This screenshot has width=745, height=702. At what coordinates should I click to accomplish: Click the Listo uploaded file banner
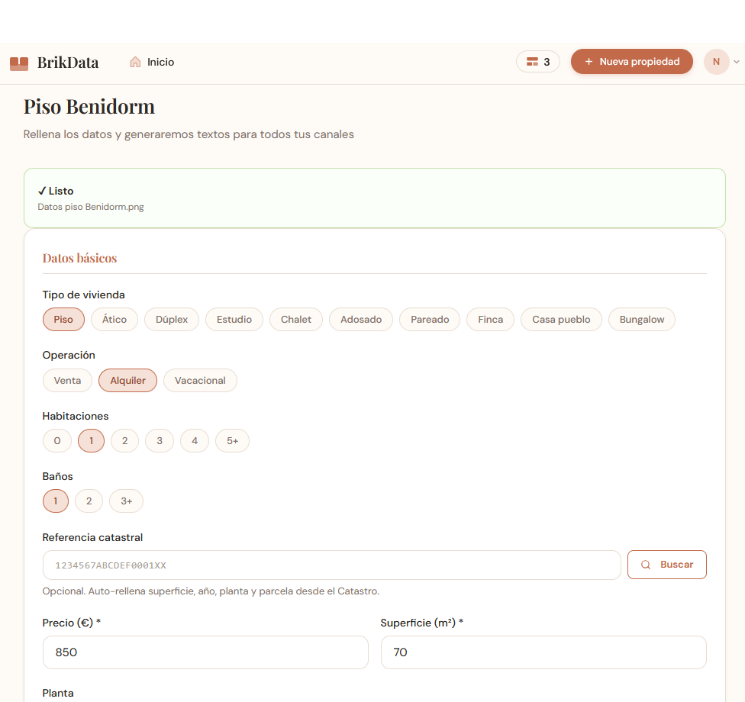(374, 198)
